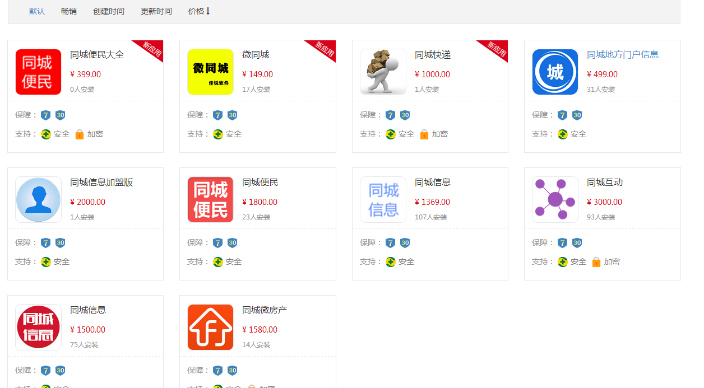The image size is (704, 388).
Task: Open the red 同城便民大全 app icon
Action: pyautogui.click(x=38, y=72)
